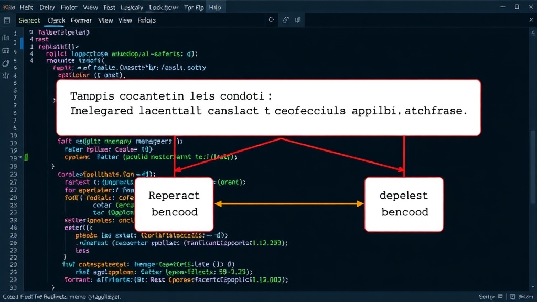Click line number 46 in the gutter
Image resolution: width=537 pixels, height=302 pixels.
[13, 228]
